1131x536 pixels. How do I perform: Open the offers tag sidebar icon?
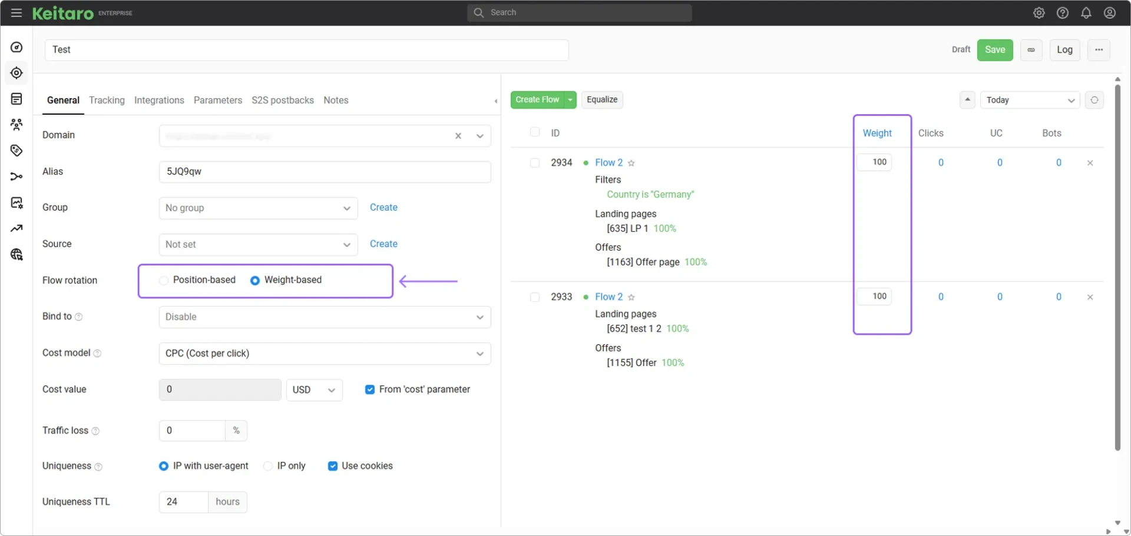(16, 151)
